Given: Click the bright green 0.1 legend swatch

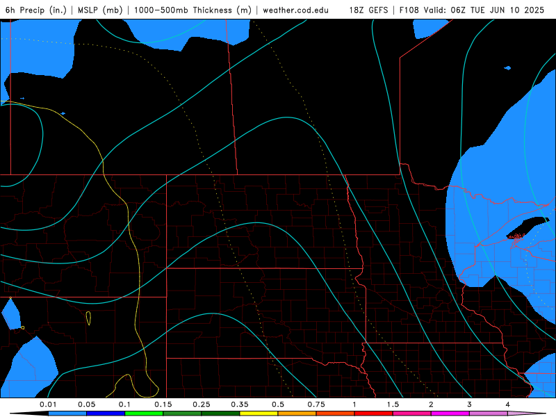Looking at the screenshot, I should coord(144,414).
